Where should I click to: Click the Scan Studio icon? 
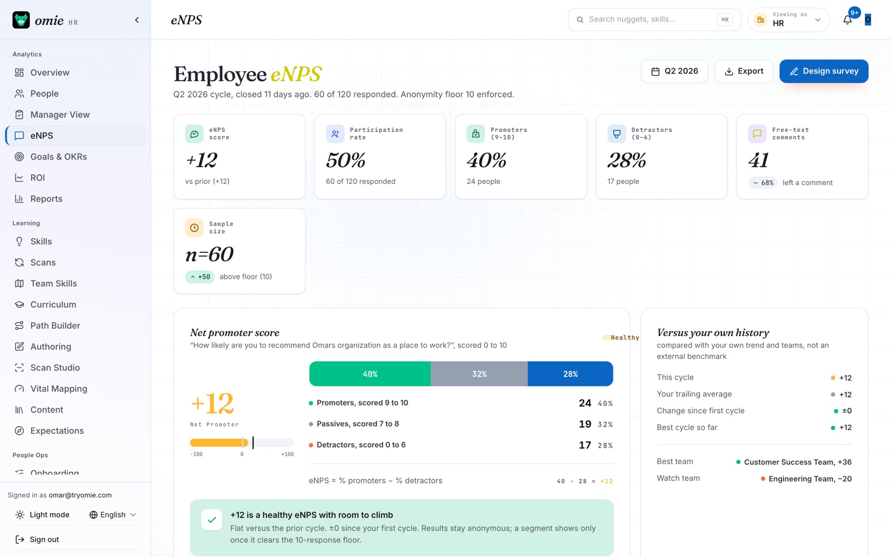[x=19, y=368]
